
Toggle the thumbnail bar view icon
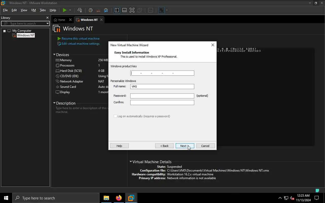coord(124,10)
